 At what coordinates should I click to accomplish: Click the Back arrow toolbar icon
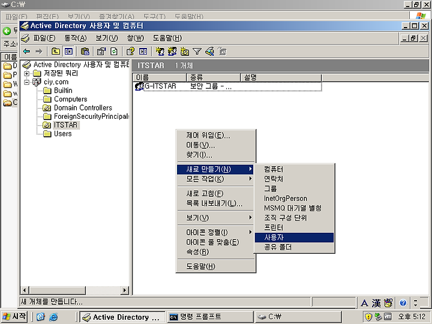click(x=27, y=51)
